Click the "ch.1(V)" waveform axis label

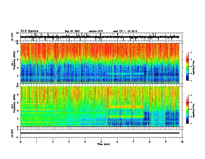(x=12, y=37)
